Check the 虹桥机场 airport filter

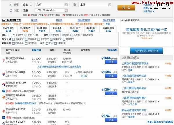14,43
